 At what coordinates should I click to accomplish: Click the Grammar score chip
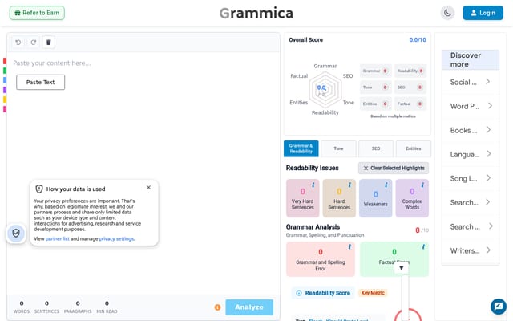point(376,71)
